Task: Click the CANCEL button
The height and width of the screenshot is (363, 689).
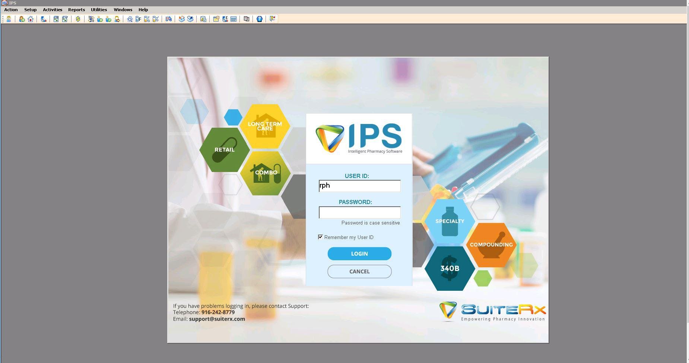Action: coord(359,271)
